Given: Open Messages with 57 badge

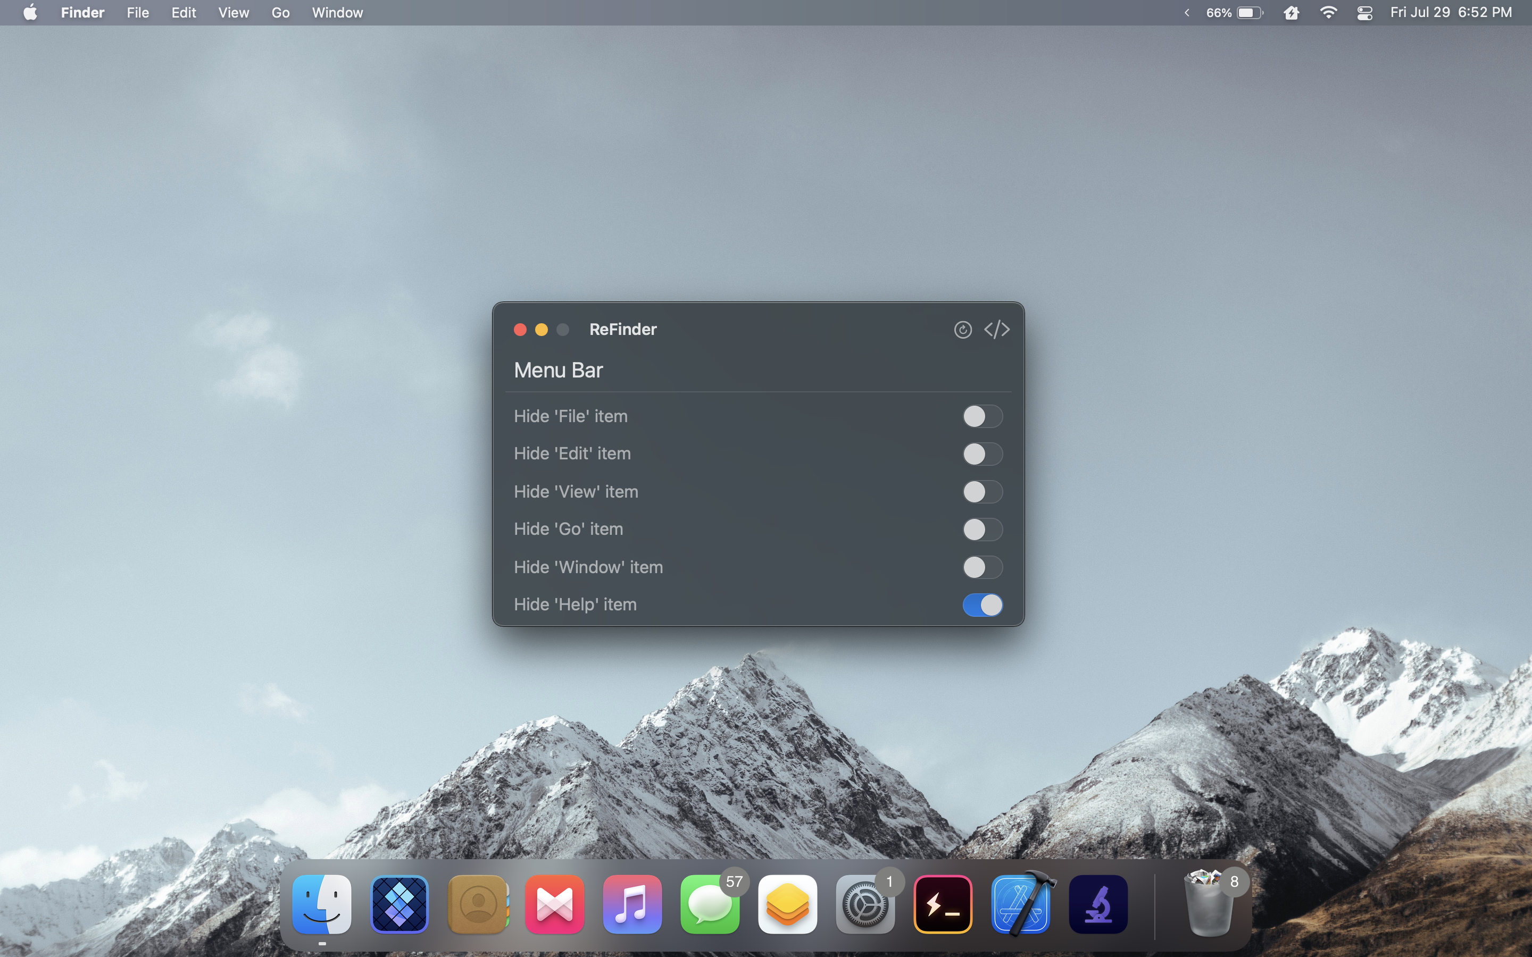Looking at the screenshot, I should point(710,904).
